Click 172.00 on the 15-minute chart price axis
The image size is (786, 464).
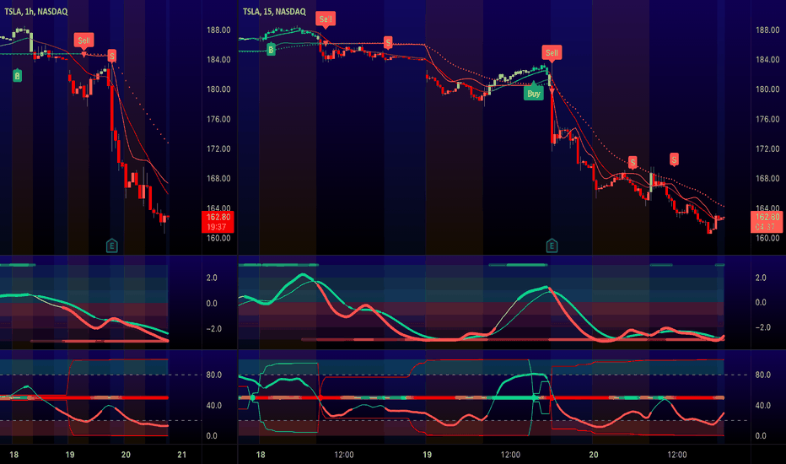coord(767,149)
